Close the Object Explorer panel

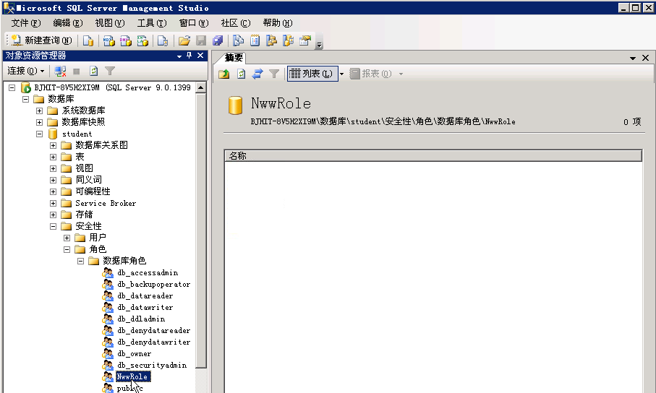point(200,55)
